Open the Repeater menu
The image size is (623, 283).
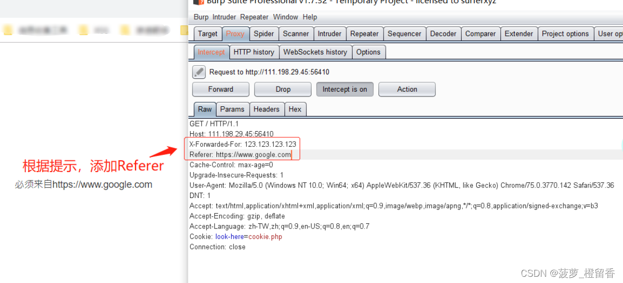click(254, 17)
